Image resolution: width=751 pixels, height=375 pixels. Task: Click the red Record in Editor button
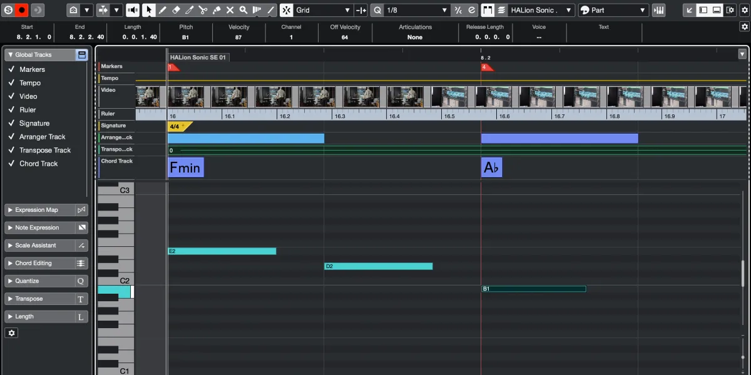(x=23, y=10)
